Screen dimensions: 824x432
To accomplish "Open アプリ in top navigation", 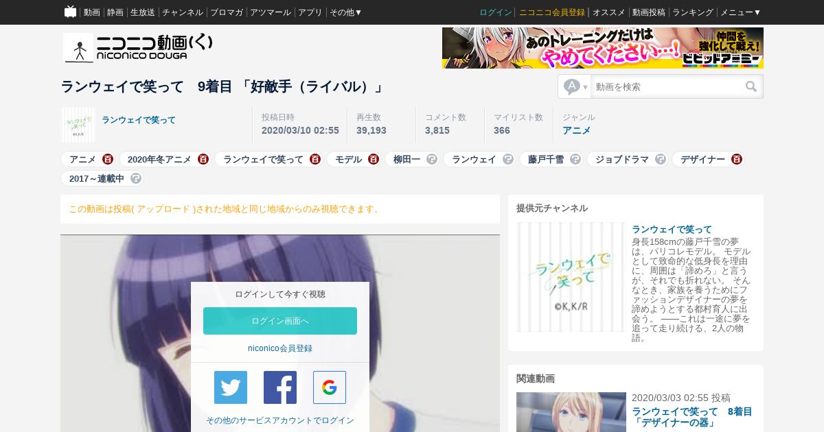I will (310, 12).
